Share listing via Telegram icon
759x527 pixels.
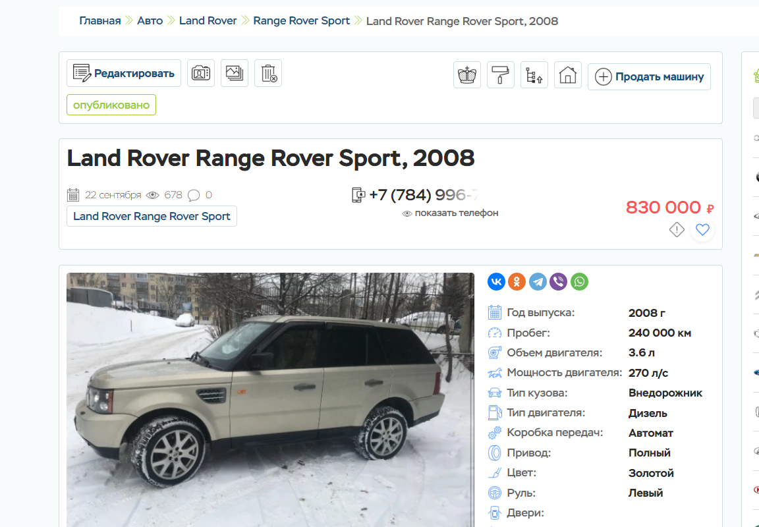coord(538,282)
